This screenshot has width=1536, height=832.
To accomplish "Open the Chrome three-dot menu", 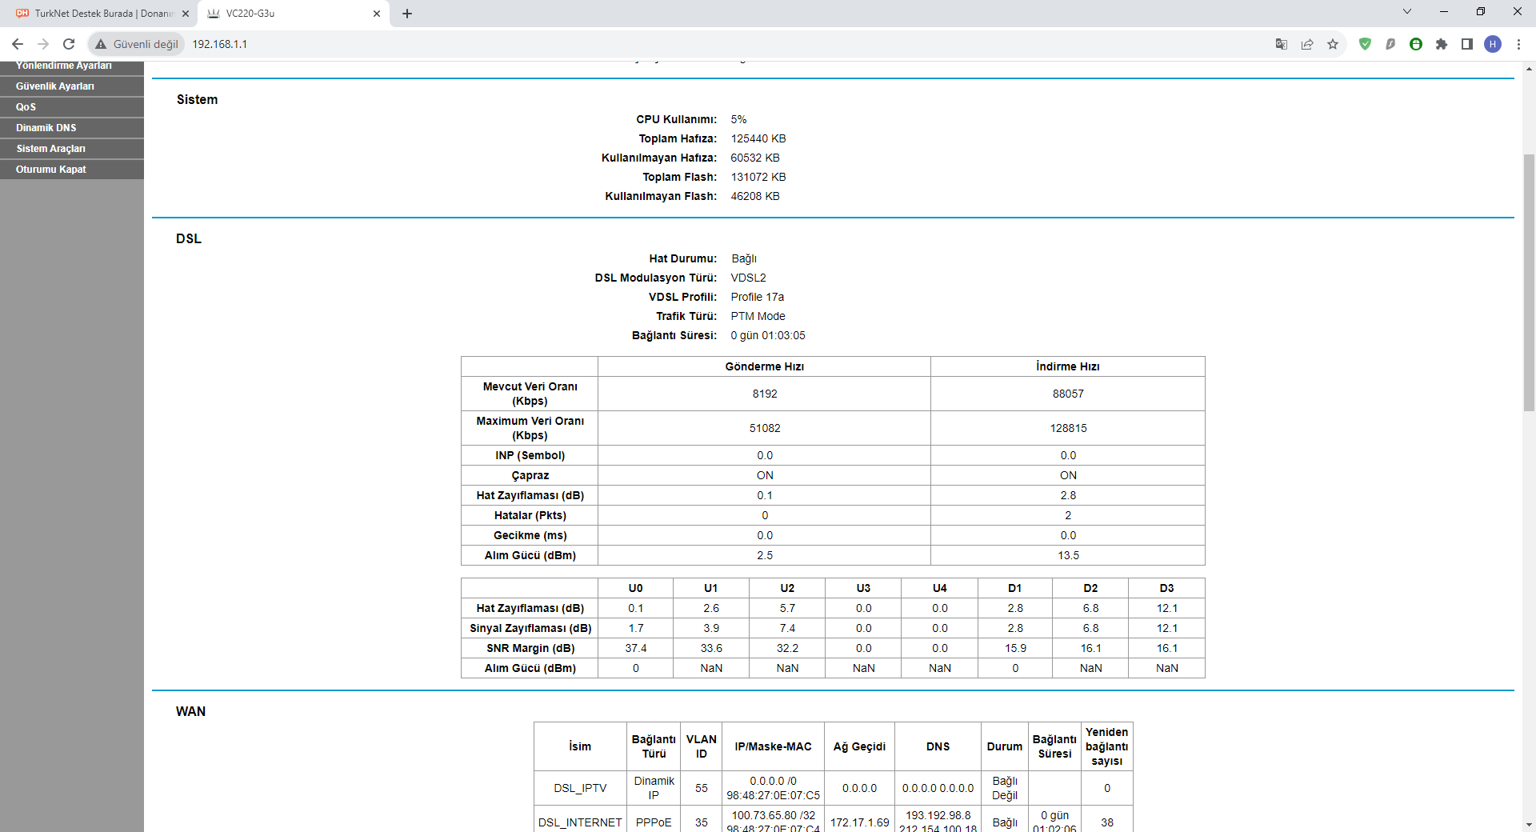I will (1518, 44).
